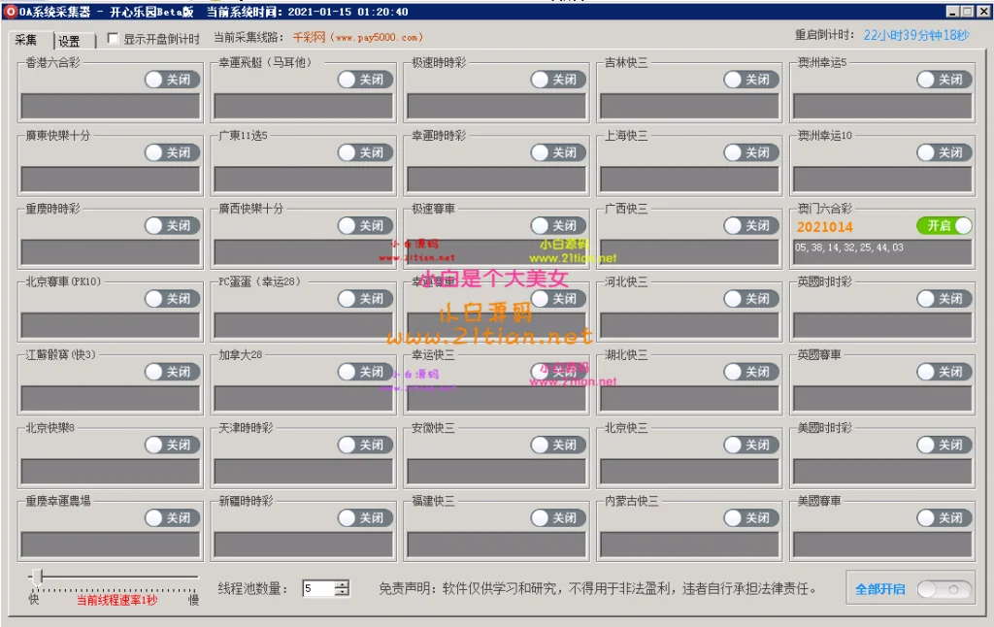The image size is (994, 627).
Task: Click the thread pool count down arrow
Action: 342,592
